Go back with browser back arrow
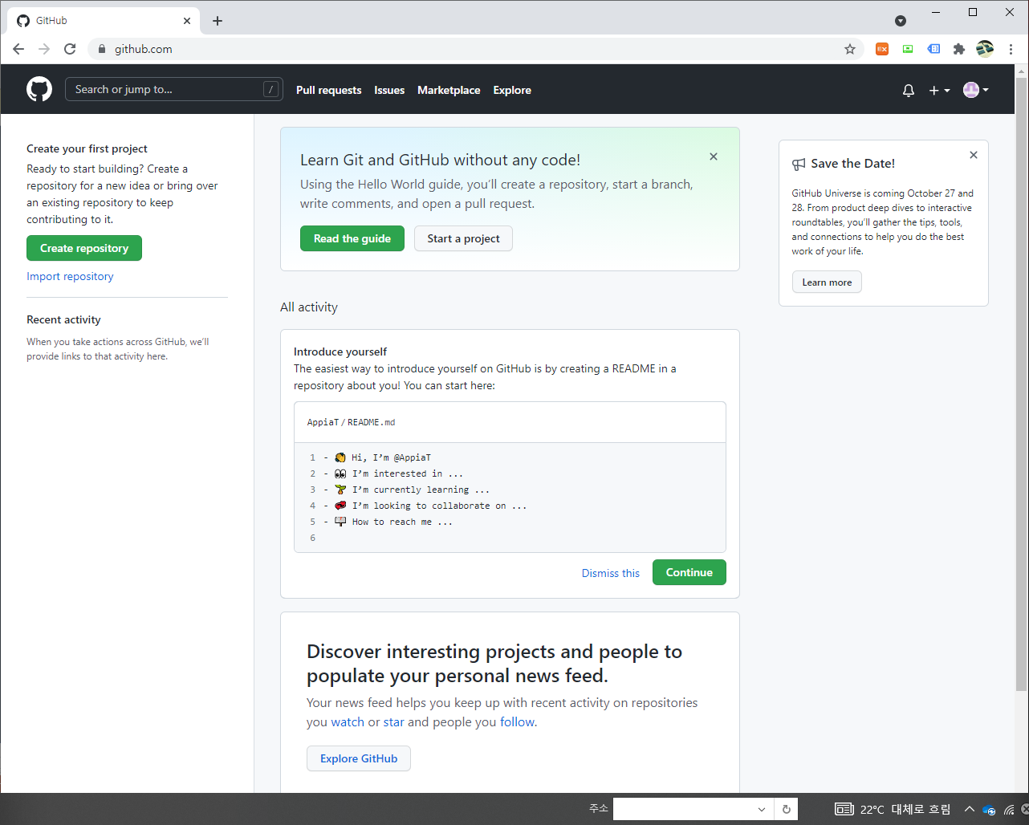 click(18, 49)
